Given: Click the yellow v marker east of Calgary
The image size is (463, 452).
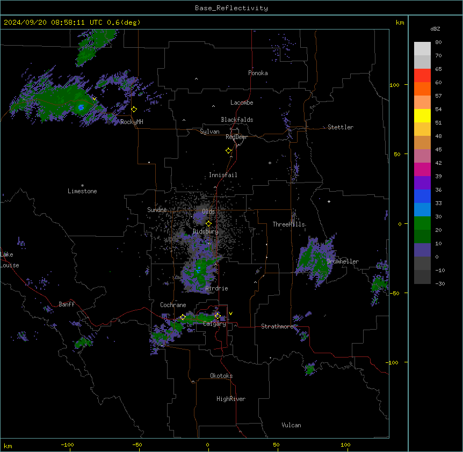Looking at the screenshot, I should pyautogui.click(x=230, y=314).
